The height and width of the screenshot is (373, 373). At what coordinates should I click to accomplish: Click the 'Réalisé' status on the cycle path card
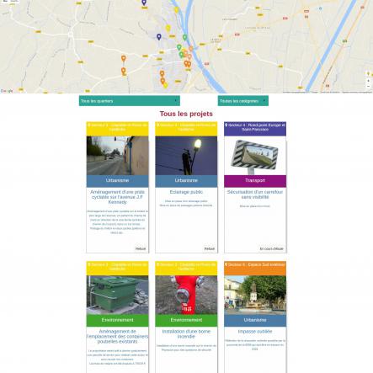[141, 248]
